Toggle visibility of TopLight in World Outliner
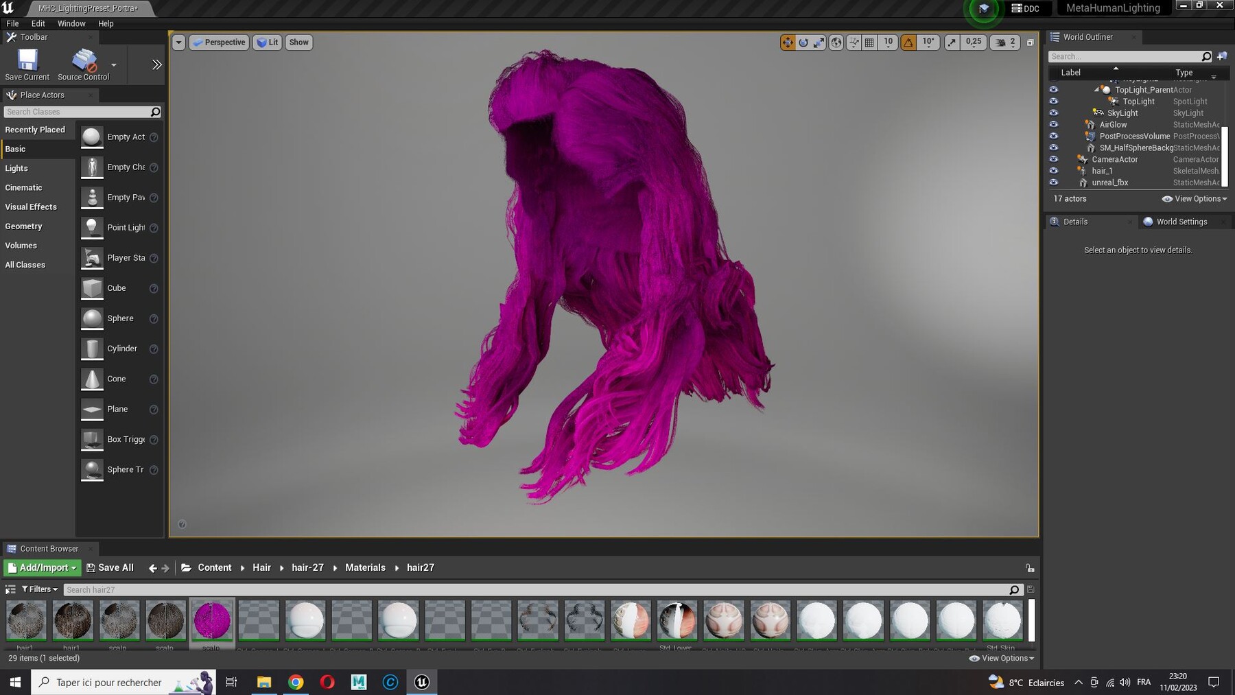The image size is (1235, 695). point(1054,102)
